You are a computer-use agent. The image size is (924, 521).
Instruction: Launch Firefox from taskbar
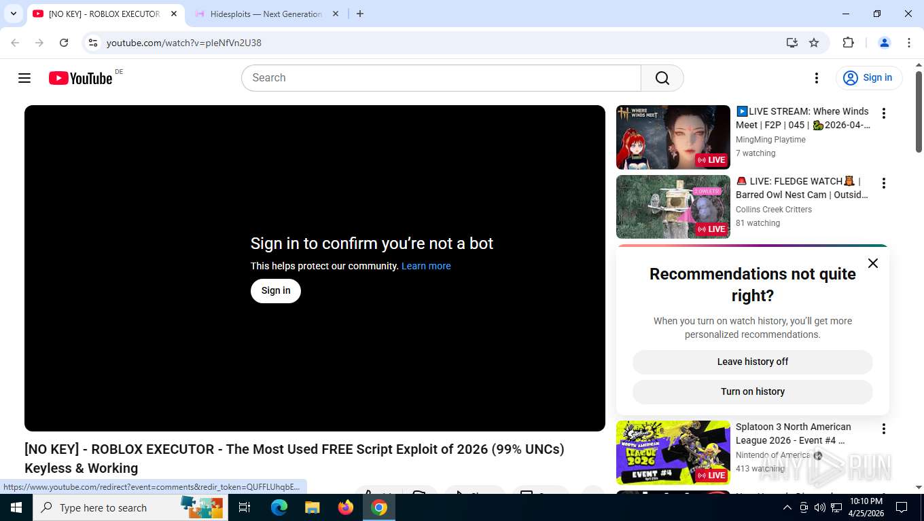(x=346, y=507)
